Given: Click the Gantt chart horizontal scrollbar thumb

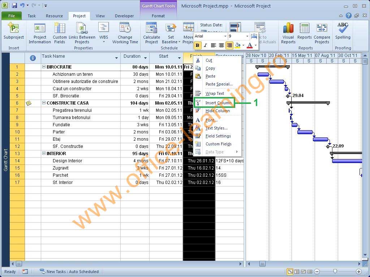Looking at the screenshot, I should pos(262,264).
